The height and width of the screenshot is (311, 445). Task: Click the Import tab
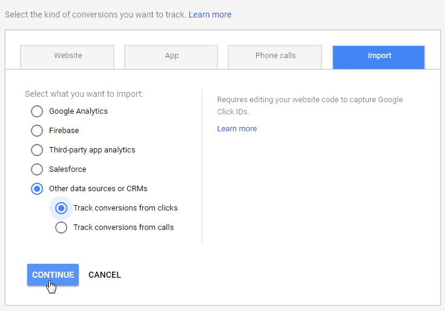pos(379,56)
